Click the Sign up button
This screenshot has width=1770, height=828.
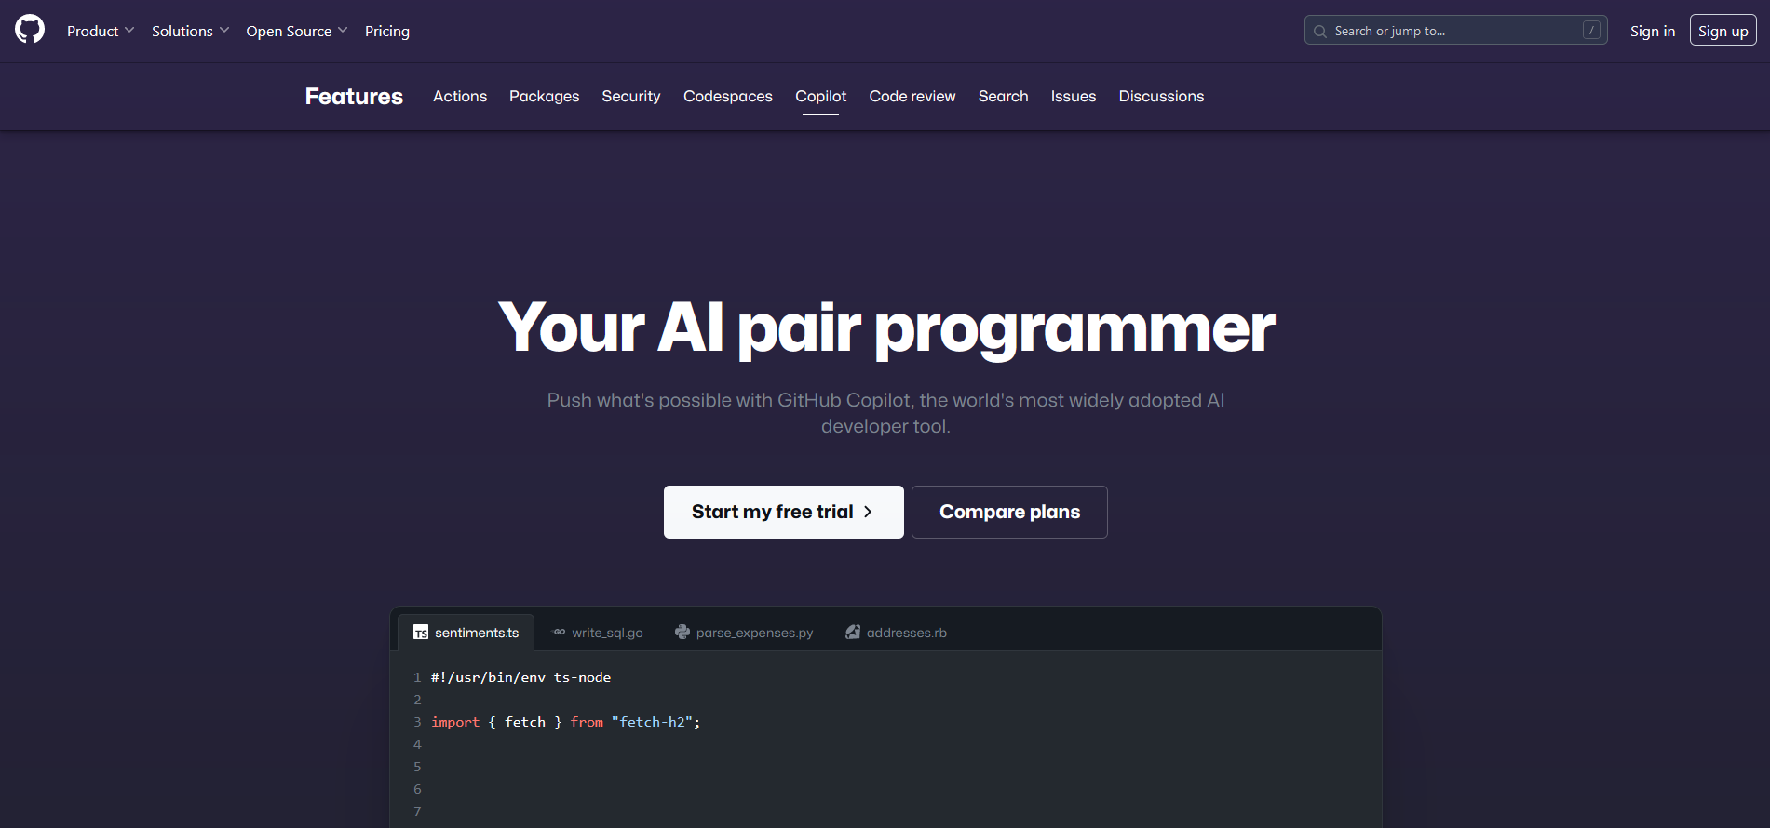[1723, 31]
